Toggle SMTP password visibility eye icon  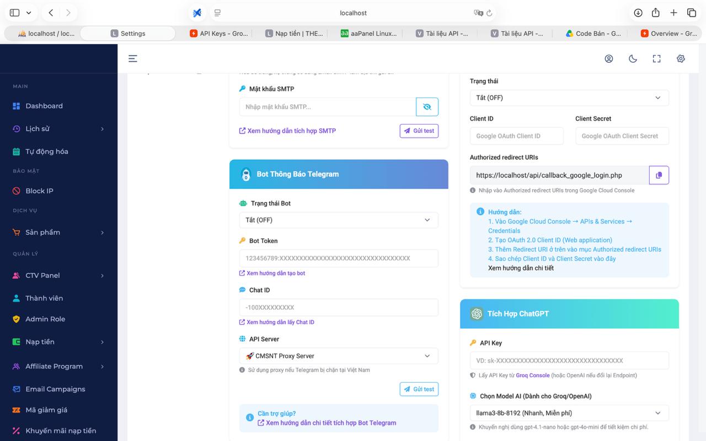427,107
